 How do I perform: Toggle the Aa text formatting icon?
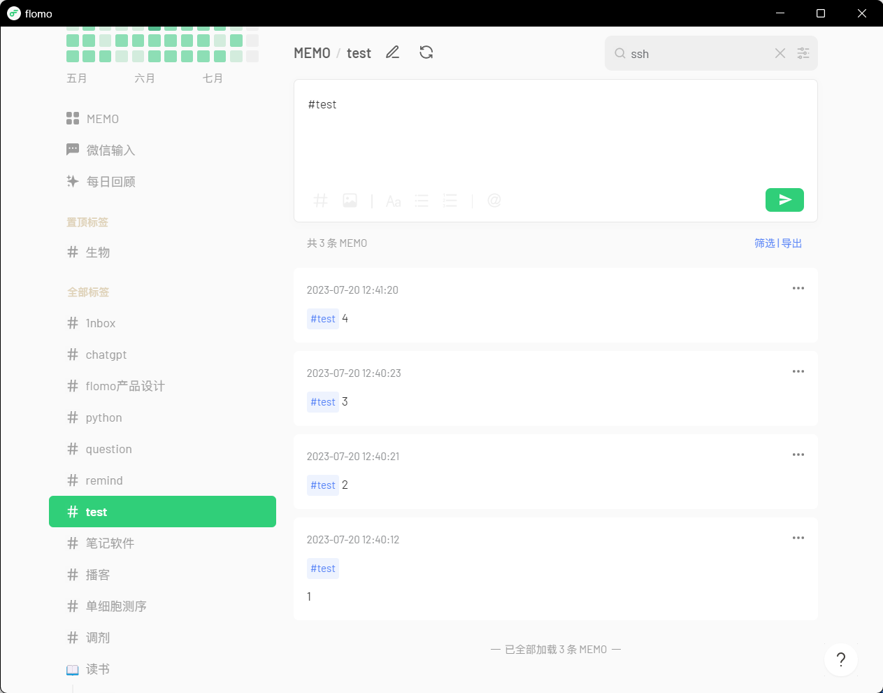click(x=393, y=201)
